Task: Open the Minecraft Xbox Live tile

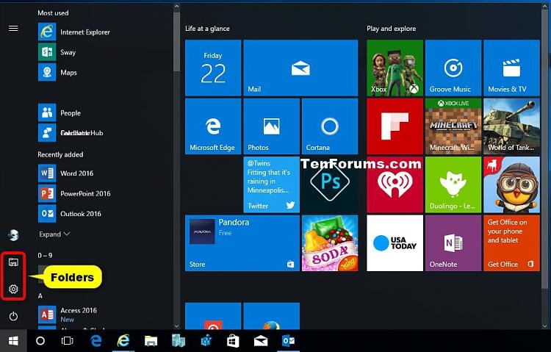Action: [453, 126]
